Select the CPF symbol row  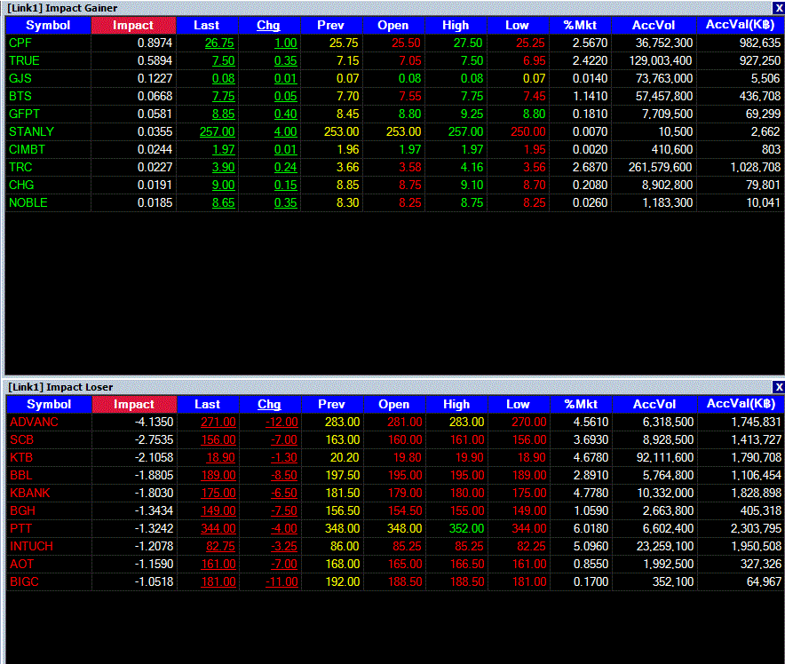coord(394,43)
